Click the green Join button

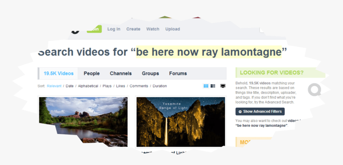coord(94,29)
